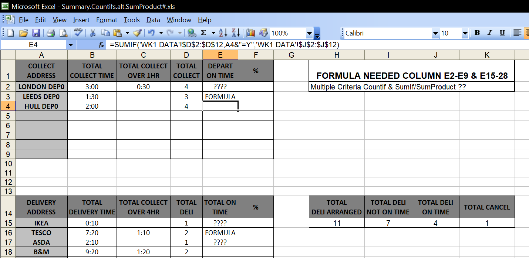Viewport: 529px width, 258px height.
Task: Expand the Undo history dropdown
Action: (x=162, y=33)
